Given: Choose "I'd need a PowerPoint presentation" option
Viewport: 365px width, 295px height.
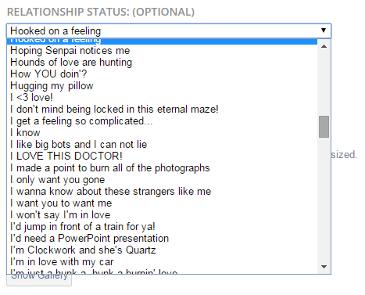Looking at the screenshot, I should [x=162, y=239].
